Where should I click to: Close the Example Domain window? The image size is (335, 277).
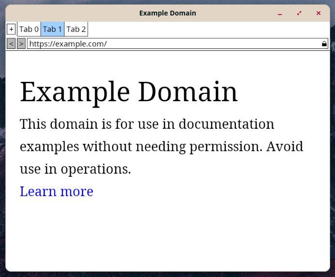(319, 13)
